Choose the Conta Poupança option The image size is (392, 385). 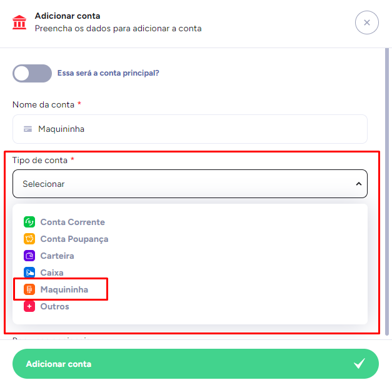pos(74,239)
